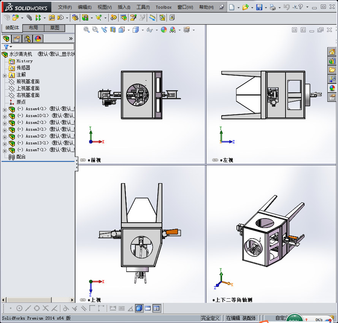338x323 pixels.
Task: Open the DisplayManager tab
Action: pos(38,39)
